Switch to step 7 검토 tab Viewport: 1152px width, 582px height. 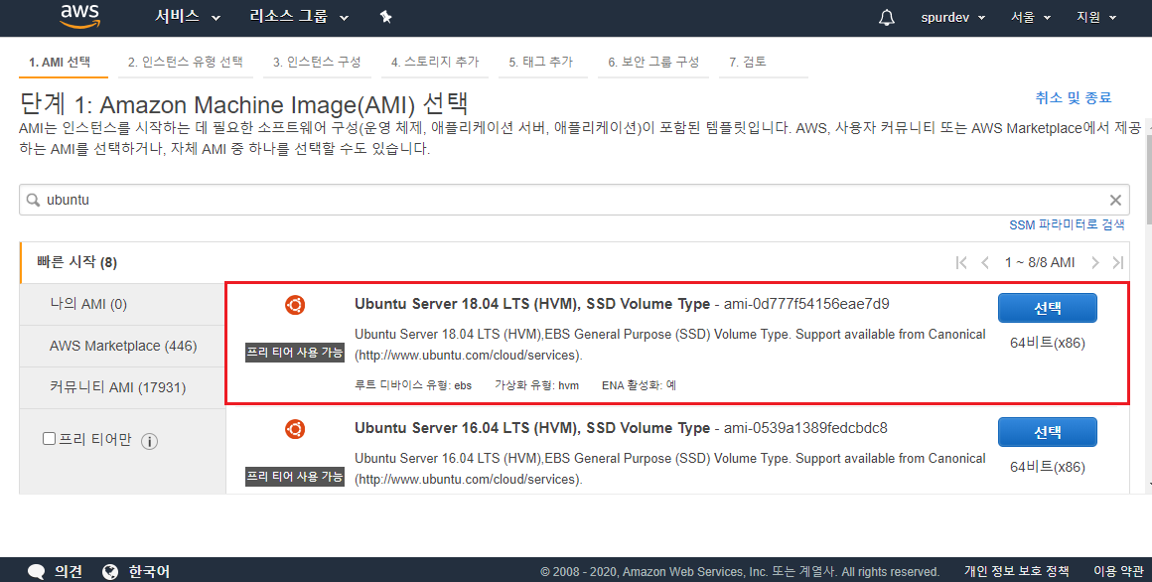(x=764, y=63)
